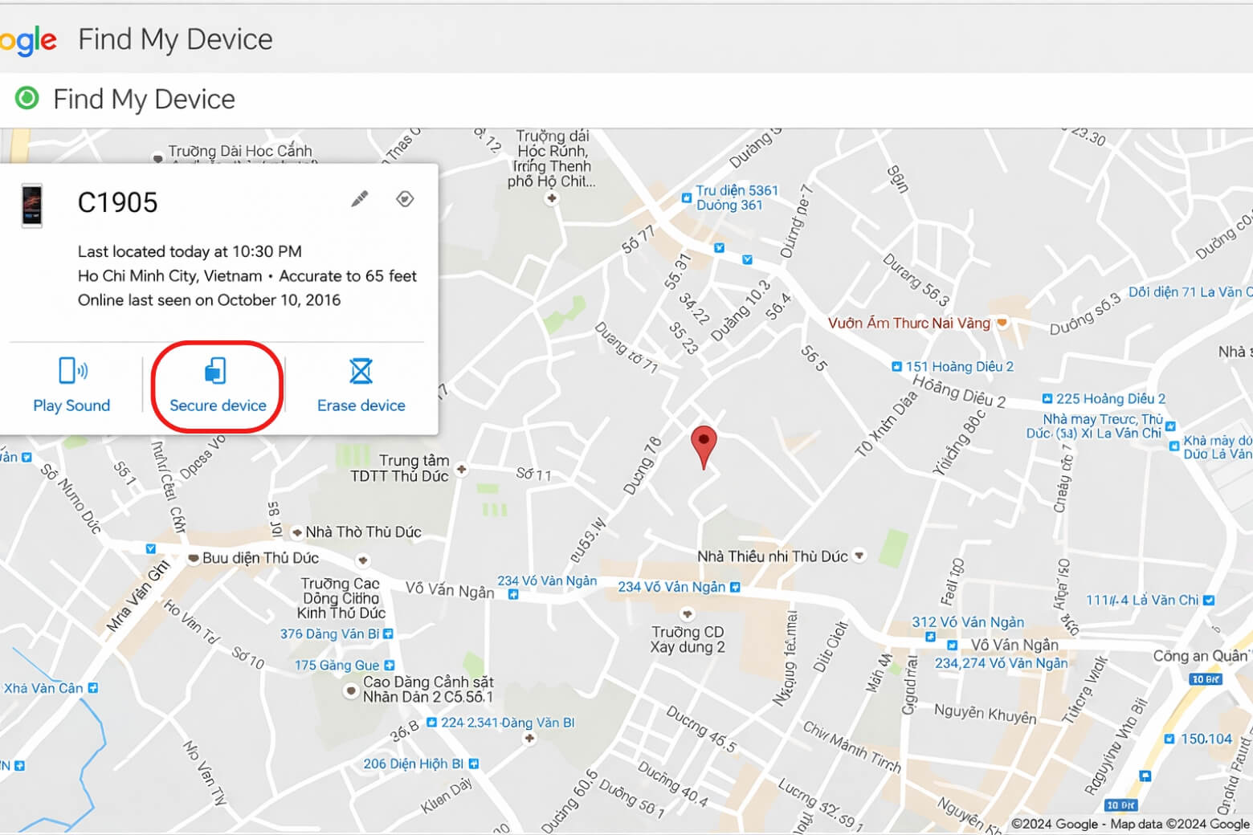Click the green Find My Device logo icon

point(27,98)
